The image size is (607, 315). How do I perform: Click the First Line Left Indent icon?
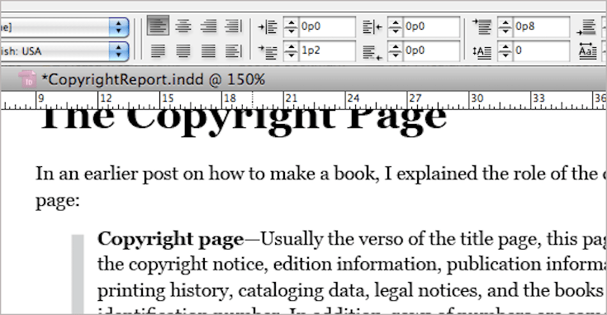click(268, 51)
